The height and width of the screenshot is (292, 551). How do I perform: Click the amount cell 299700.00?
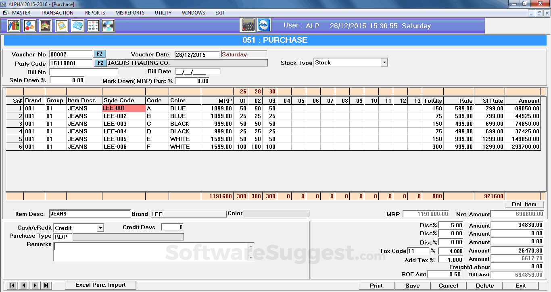pyautogui.click(x=523, y=147)
